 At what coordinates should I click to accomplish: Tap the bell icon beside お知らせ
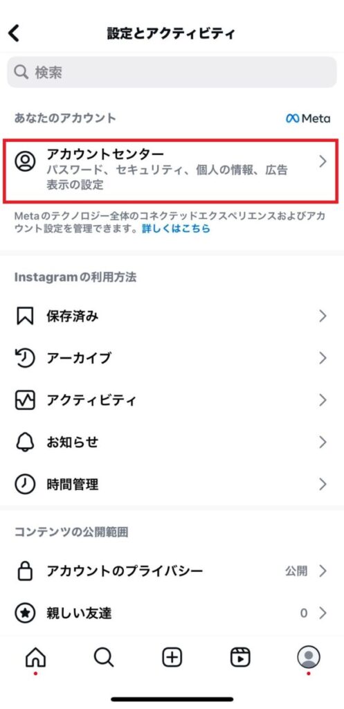[25, 442]
